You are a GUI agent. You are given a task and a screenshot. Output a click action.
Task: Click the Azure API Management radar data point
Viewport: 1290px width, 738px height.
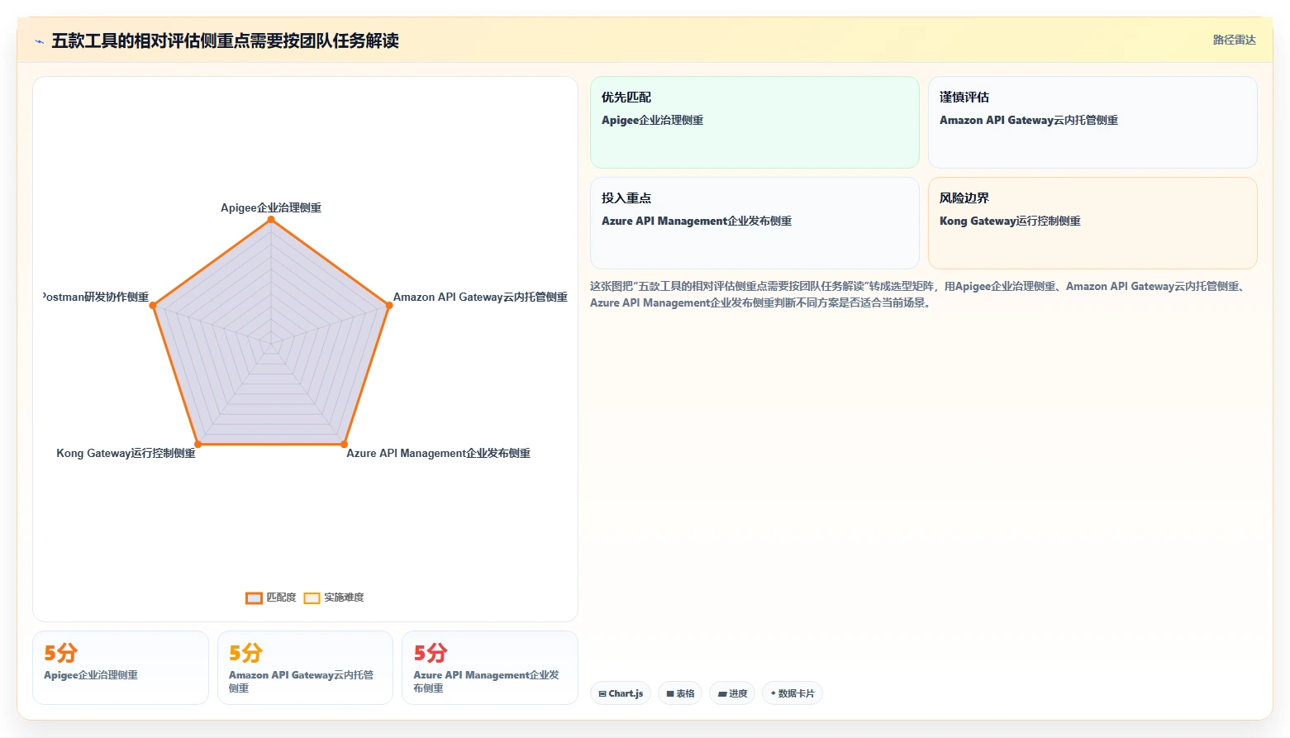(344, 445)
